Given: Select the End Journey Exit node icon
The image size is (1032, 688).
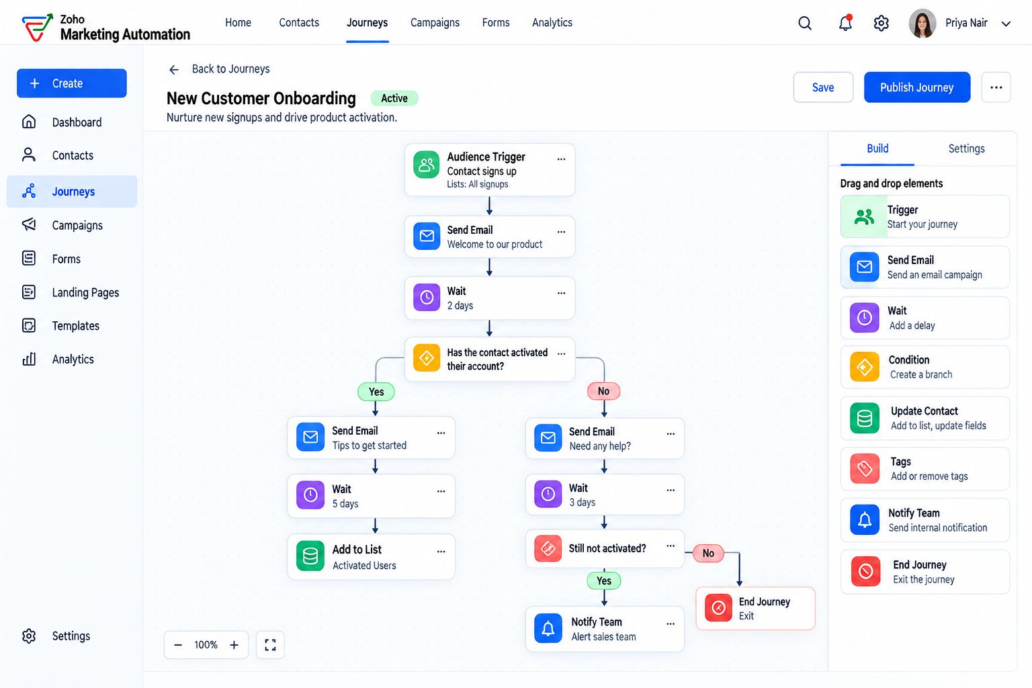Looking at the screenshot, I should (x=718, y=608).
